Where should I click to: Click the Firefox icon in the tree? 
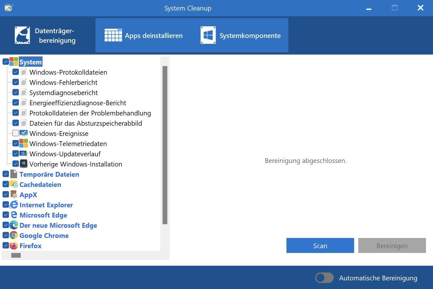tap(14, 246)
